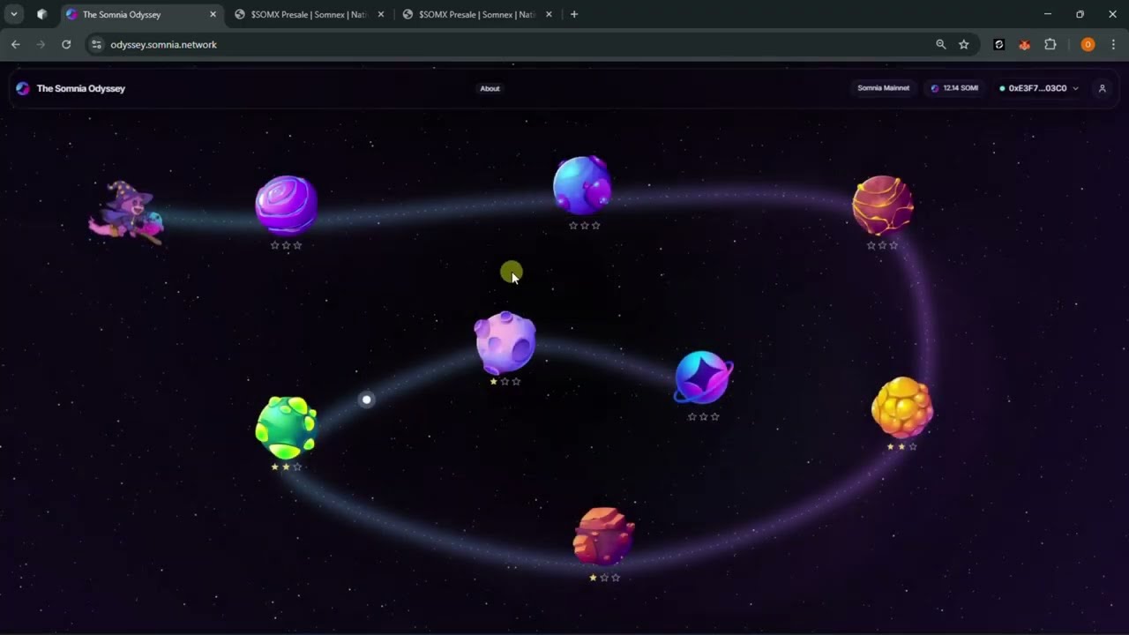Open the orange Chrome profile avatar
The width and height of the screenshot is (1129, 635).
click(x=1088, y=44)
